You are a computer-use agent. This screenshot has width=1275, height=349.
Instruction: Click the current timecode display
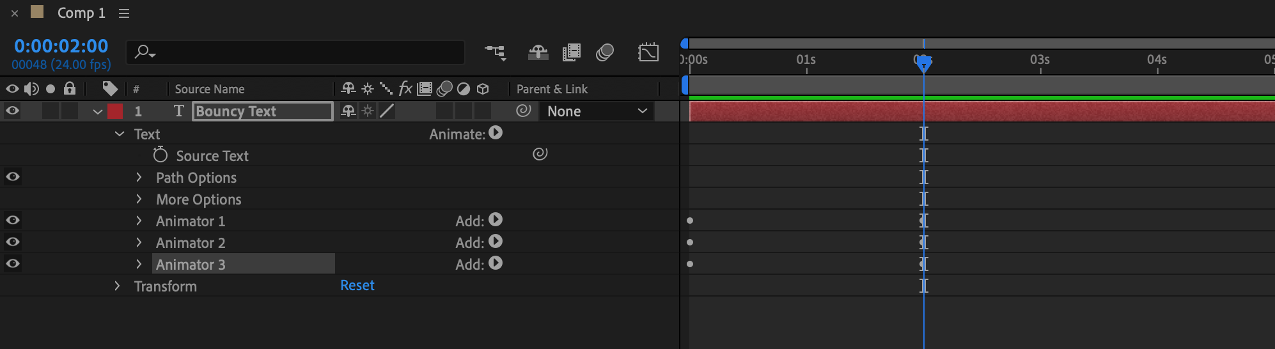(x=61, y=46)
